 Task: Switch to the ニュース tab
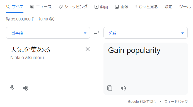[41, 7]
